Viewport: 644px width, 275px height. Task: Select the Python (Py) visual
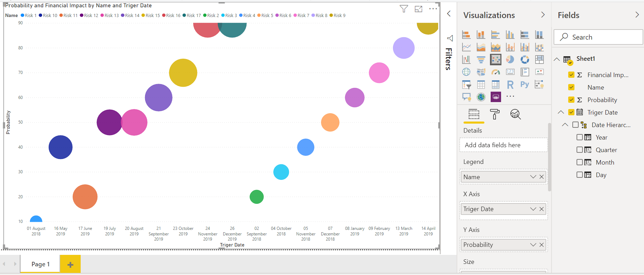pos(525,84)
